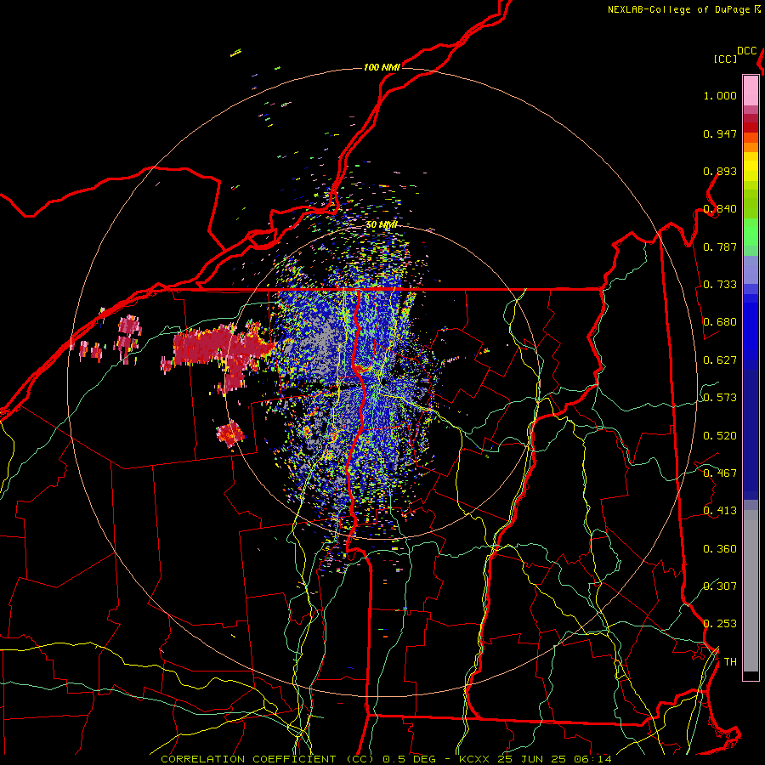Click the 0.733 color scale value
The width and height of the screenshot is (765, 765).
coord(720,285)
